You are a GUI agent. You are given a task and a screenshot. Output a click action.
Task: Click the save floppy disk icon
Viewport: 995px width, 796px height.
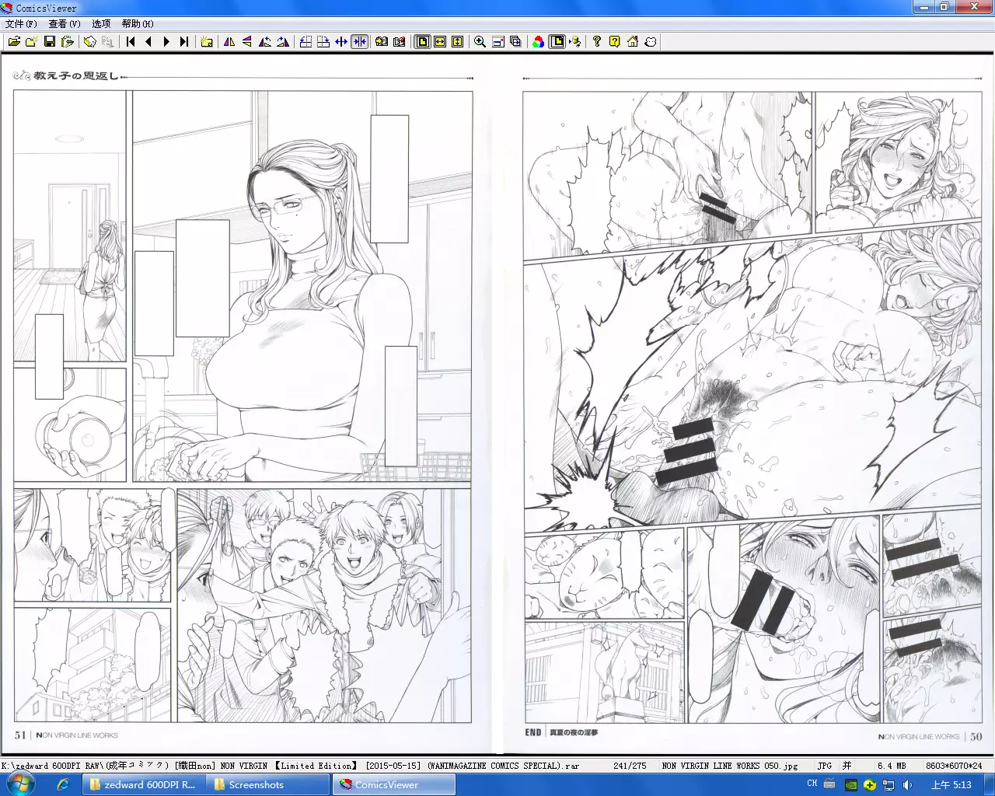pos(50,42)
